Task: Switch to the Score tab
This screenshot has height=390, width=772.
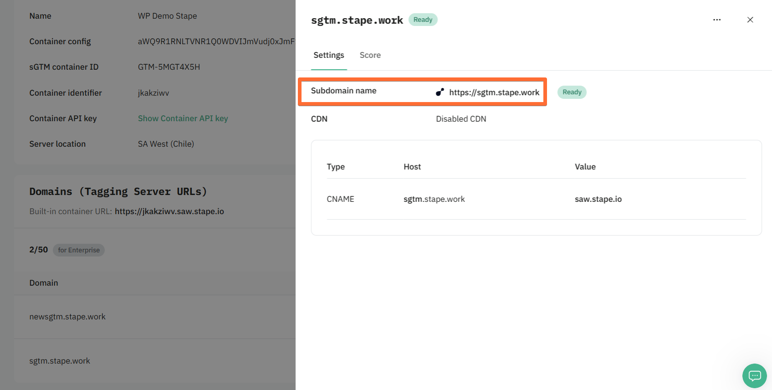Action: pos(370,55)
